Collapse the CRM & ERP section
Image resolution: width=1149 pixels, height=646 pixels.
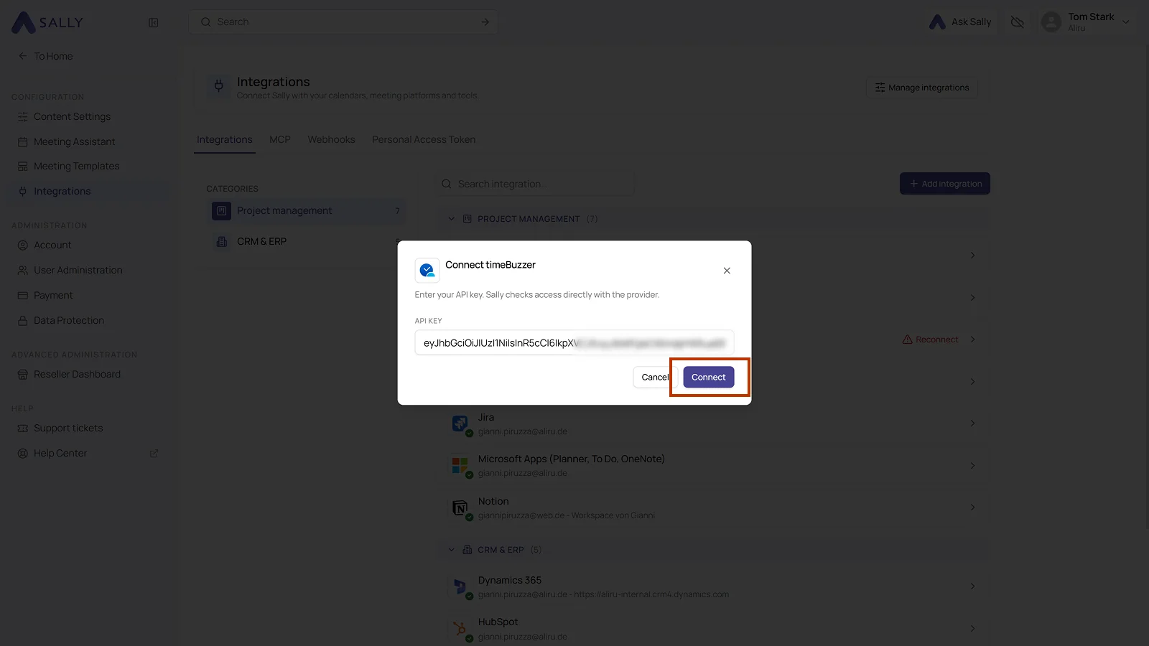(x=451, y=550)
